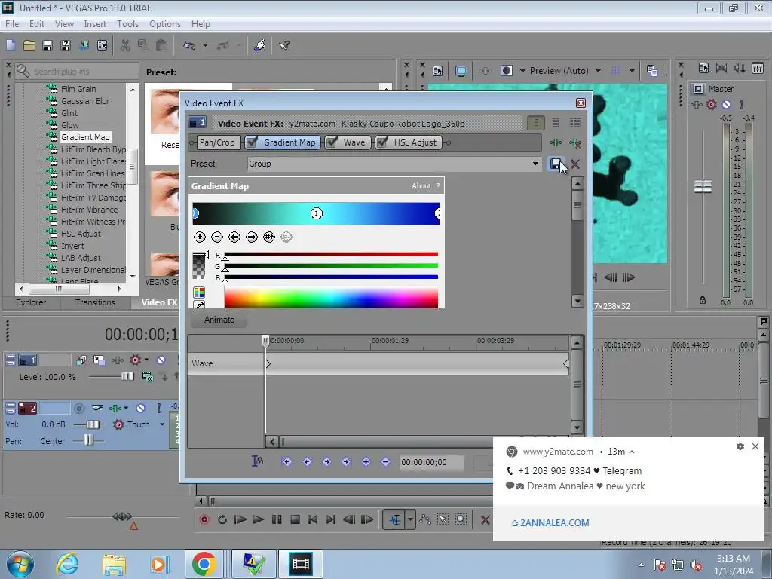Open Touch automation mode dropdown
The height and width of the screenshot is (579, 772).
coord(162,424)
